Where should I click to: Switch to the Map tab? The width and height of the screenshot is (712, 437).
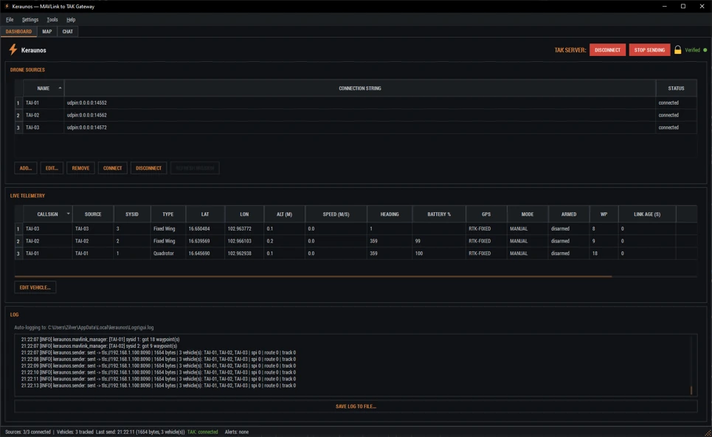(46, 32)
